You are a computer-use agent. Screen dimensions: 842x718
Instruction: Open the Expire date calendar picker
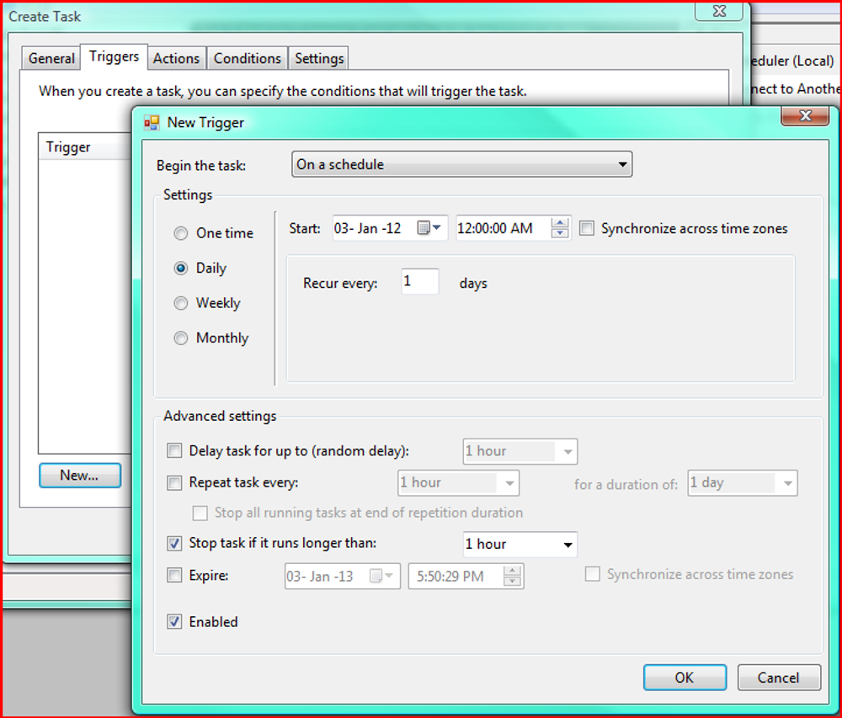pos(390,576)
